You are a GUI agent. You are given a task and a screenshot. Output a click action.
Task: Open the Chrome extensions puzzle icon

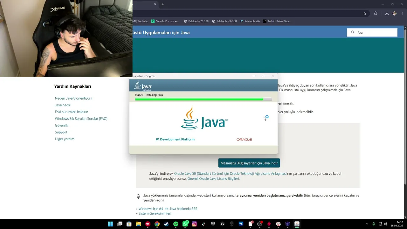[x=376, y=13]
